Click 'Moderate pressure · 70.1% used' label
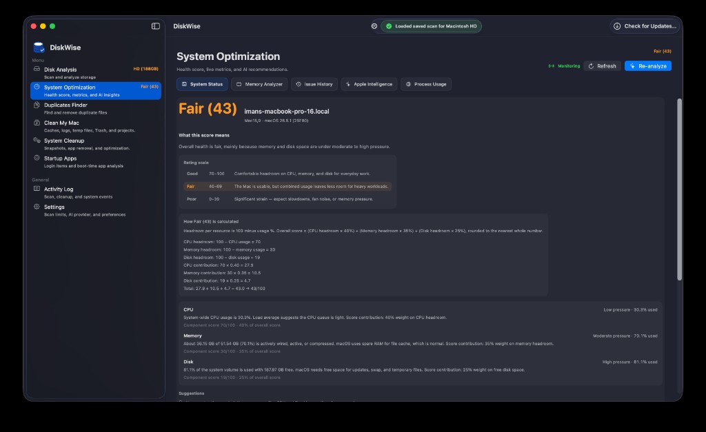Viewport: 706px width, 432px height. tap(625, 336)
